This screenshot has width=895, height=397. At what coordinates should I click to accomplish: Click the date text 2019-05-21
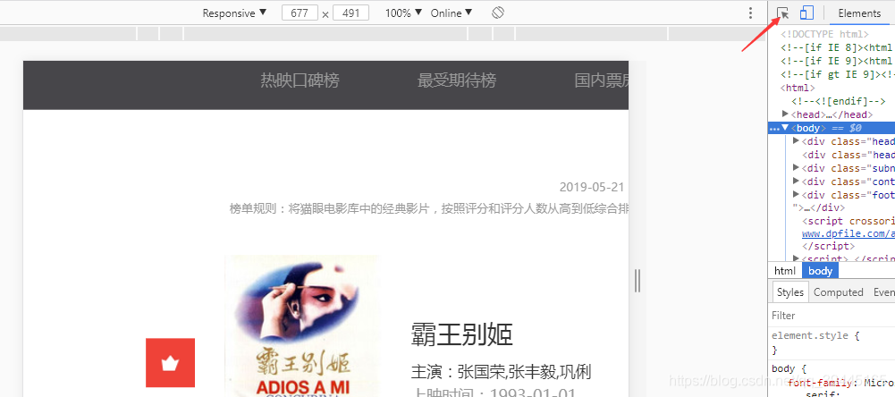tap(592, 188)
